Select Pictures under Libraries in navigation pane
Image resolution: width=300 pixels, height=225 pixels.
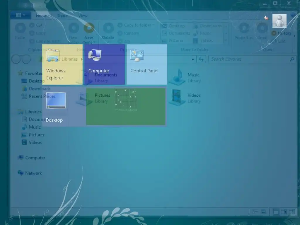[x=33, y=135]
